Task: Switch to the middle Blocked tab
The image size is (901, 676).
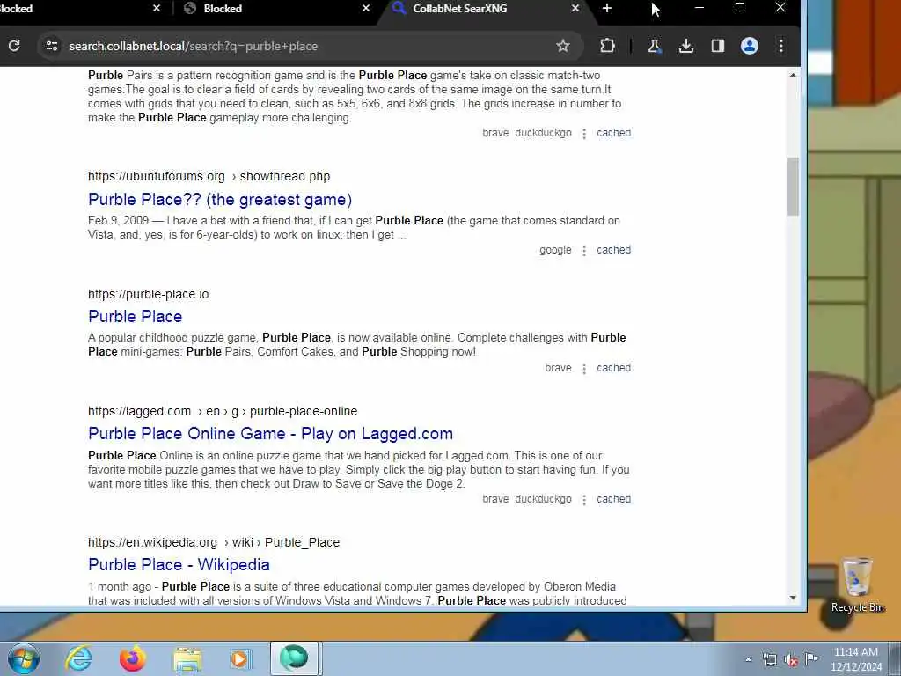Action: point(275,8)
